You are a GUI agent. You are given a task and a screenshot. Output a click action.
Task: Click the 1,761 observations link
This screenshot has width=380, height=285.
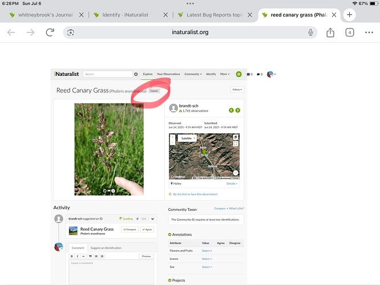pos(195,111)
